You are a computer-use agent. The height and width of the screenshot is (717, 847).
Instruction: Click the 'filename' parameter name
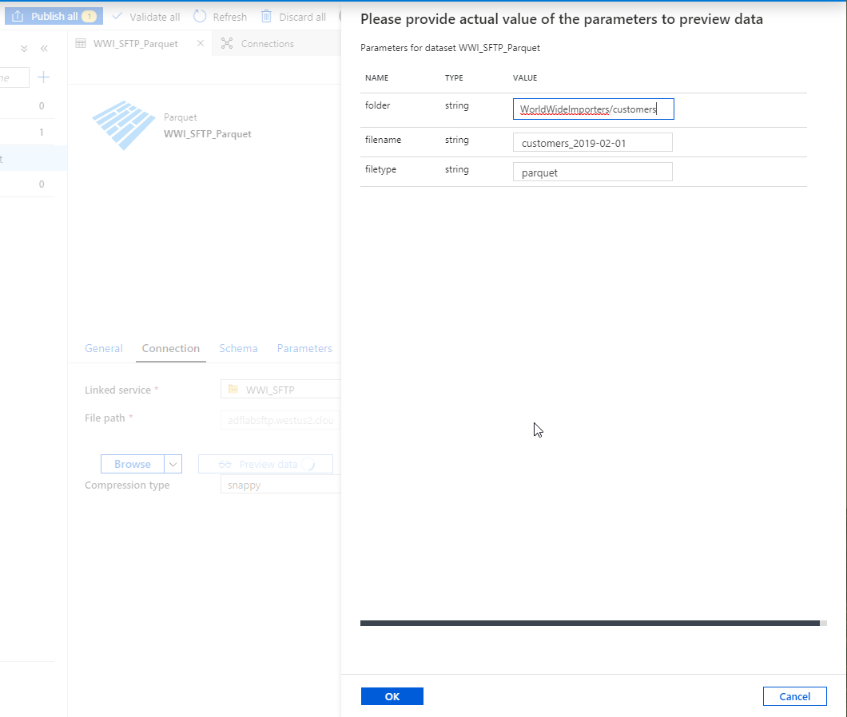383,139
